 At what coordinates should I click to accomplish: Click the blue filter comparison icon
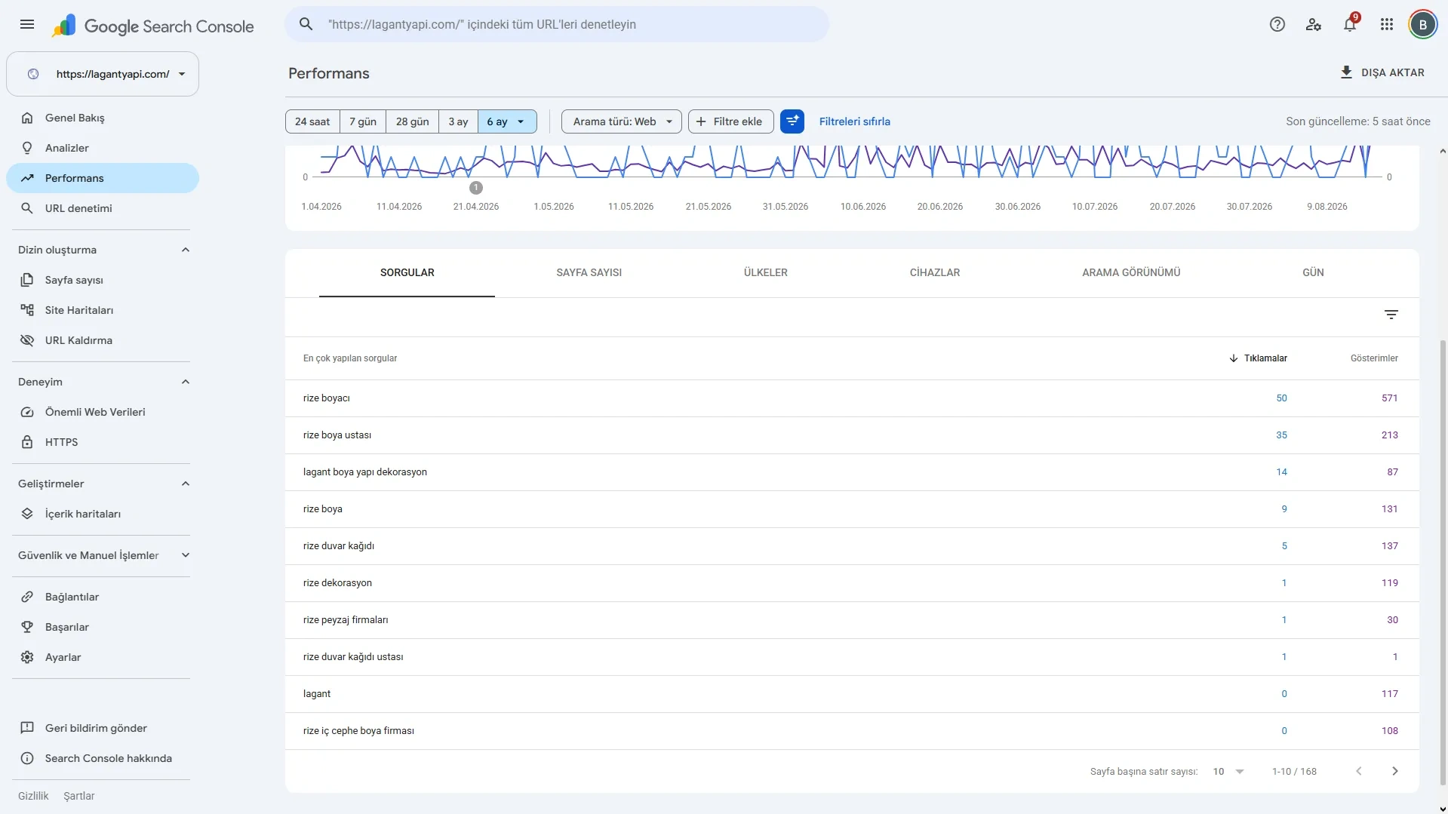pos(792,121)
